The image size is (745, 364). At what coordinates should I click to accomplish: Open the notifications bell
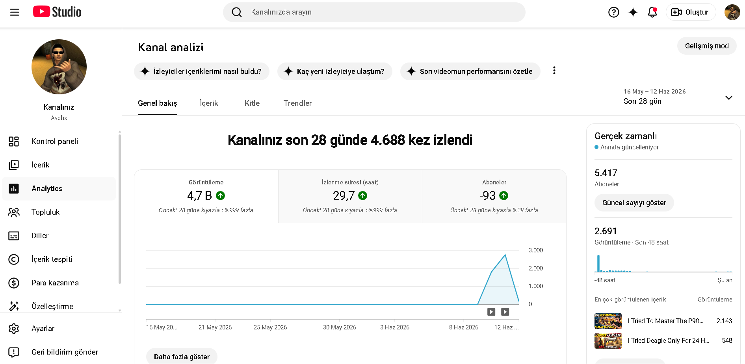(x=652, y=12)
